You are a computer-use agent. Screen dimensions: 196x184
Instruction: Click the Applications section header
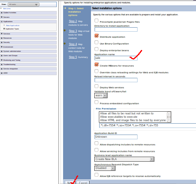[28, 21]
